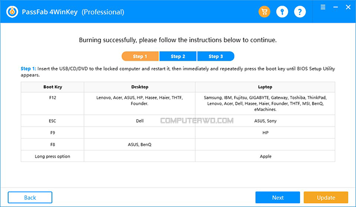Click the orange shopping cart icon
Screen dimensions: 356x207
coord(264,12)
